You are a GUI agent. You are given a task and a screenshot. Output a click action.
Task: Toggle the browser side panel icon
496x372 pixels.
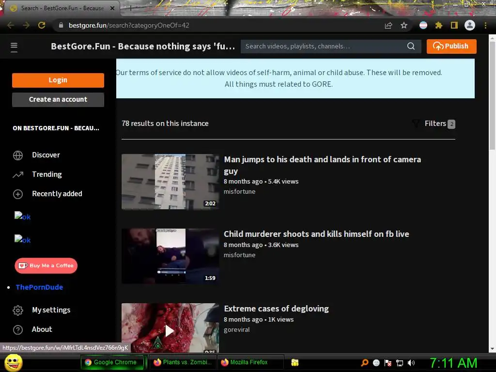[454, 25]
